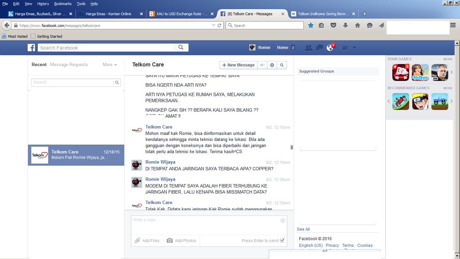This screenshot has height=259, width=460.
Task: Show previous Recommended Games left arrow
Action: click(389, 101)
